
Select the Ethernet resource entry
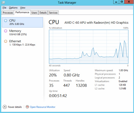(x=22, y=43)
